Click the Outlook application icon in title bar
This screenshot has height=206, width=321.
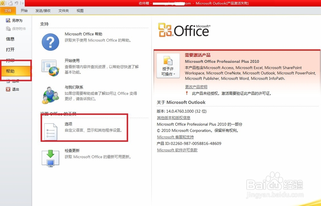pyautogui.click(x=3, y=3)
